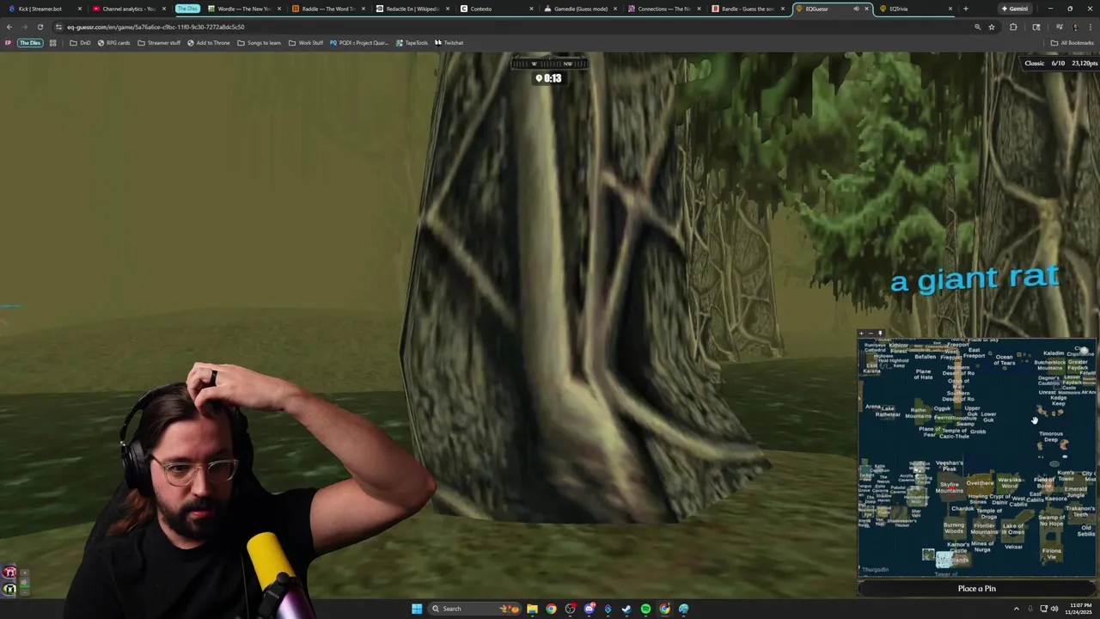Expand the Streamer stuff bookmarks folder
Screen dimensions: 1100x619
159,43
